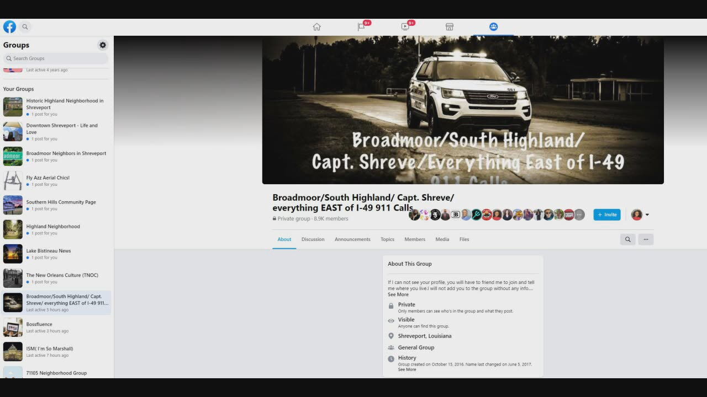Image resolution: width=707 pixels, height=397 pixels.
Task: Go to the Home icon in top navigation
Action: coord(316,26)
